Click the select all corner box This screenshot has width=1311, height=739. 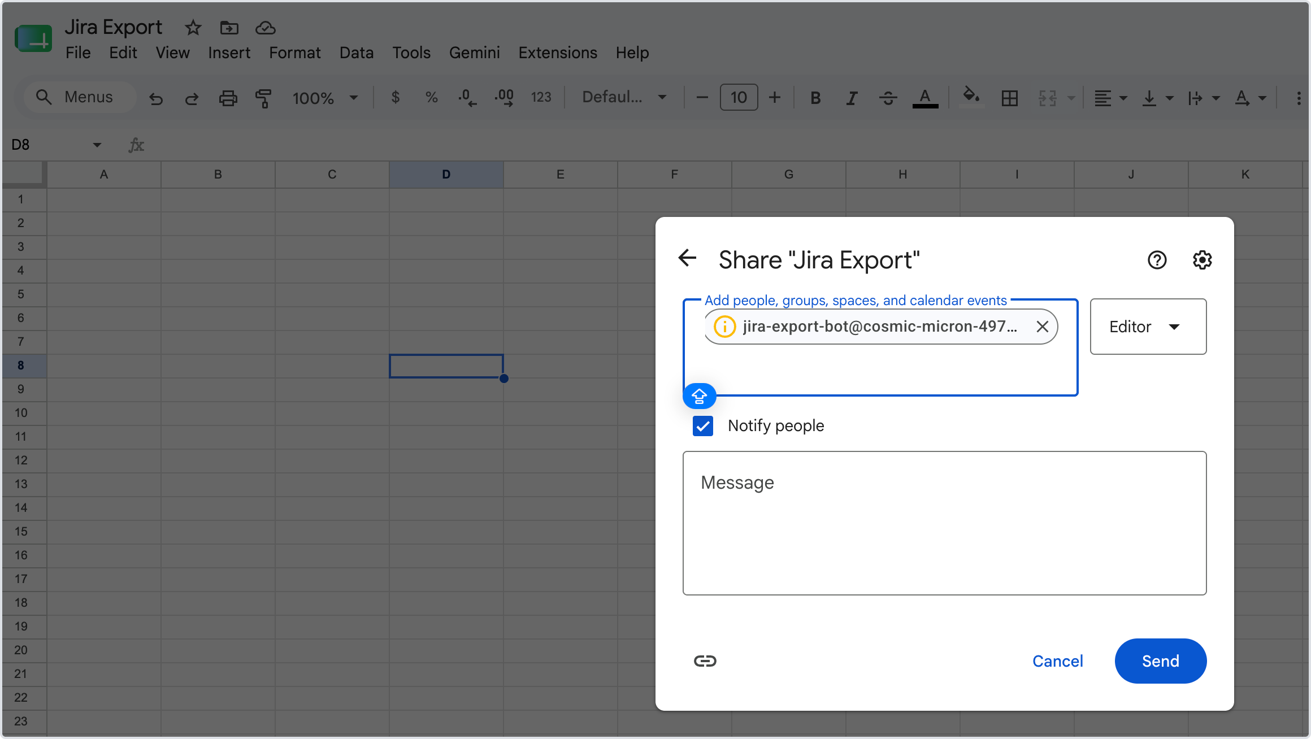coord(23,173)
